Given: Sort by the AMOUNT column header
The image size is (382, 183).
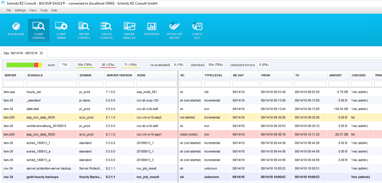Looking at the screenshot, I should tap(336, 75).
